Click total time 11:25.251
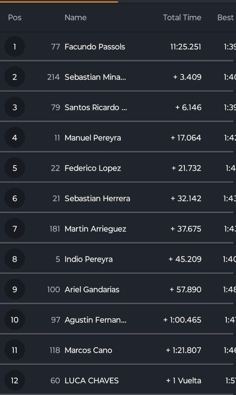This screenshot has height=395, width=236. pos(186,47)
